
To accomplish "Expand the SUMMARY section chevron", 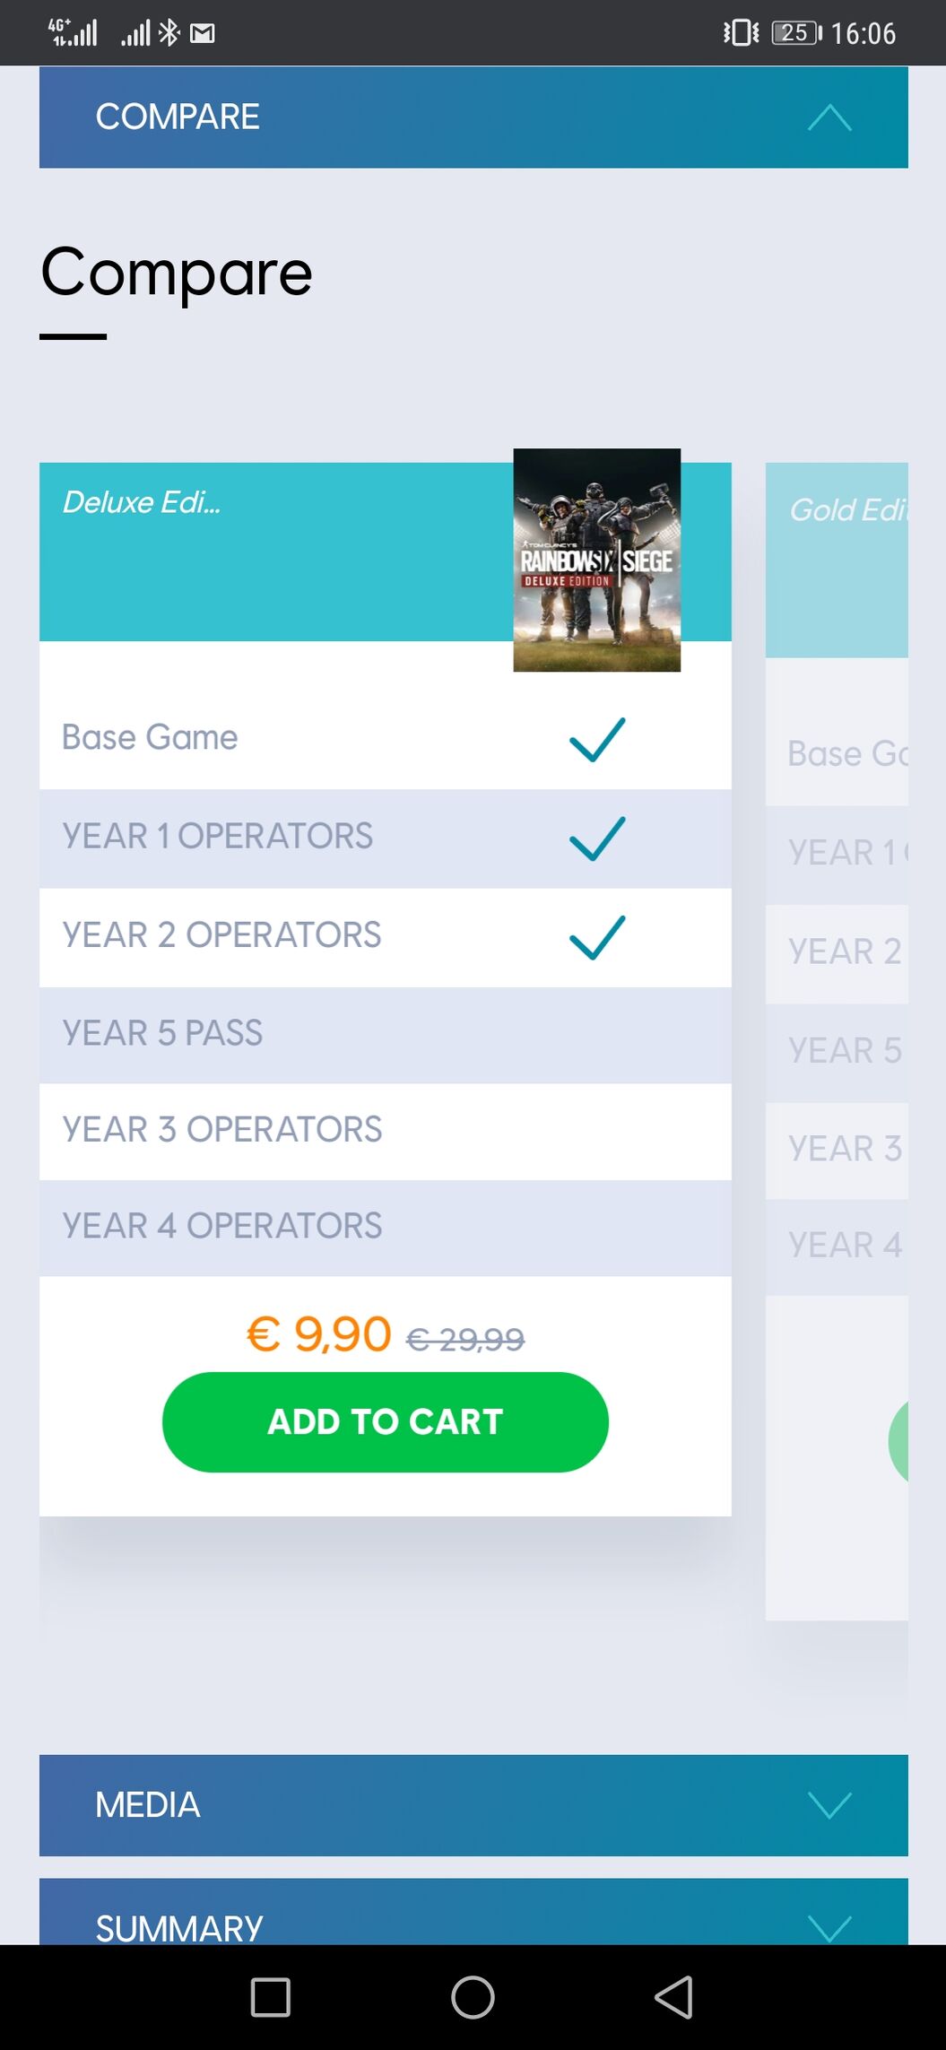I will coord(829,1927).
